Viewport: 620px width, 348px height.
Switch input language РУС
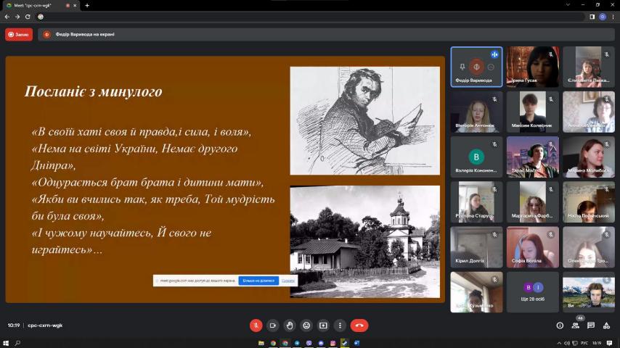tap(584, 343)
